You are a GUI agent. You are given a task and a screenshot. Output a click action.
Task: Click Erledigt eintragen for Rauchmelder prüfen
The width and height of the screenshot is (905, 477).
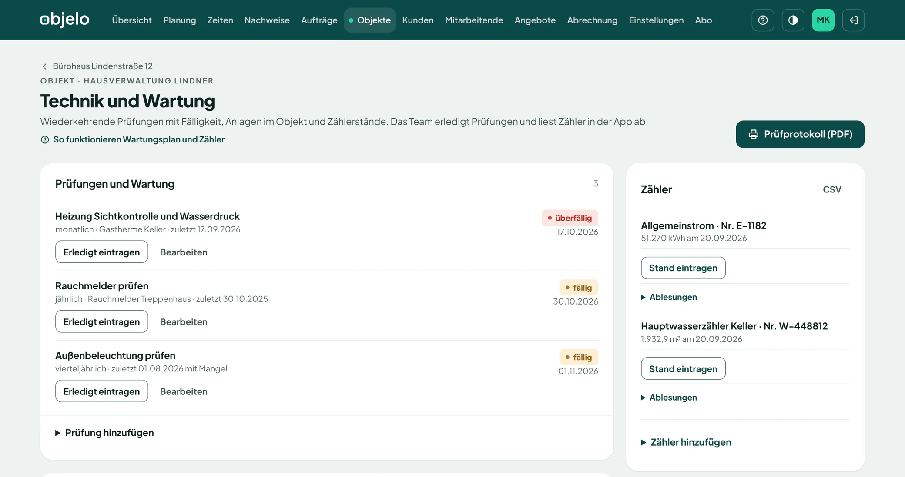(102, 321)
